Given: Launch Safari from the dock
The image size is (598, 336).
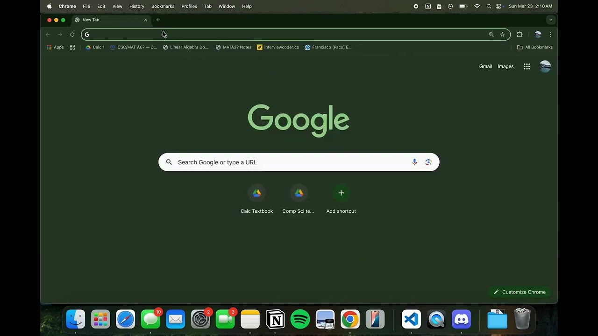Looking at the screenshot, I should (x=126, y=320).
